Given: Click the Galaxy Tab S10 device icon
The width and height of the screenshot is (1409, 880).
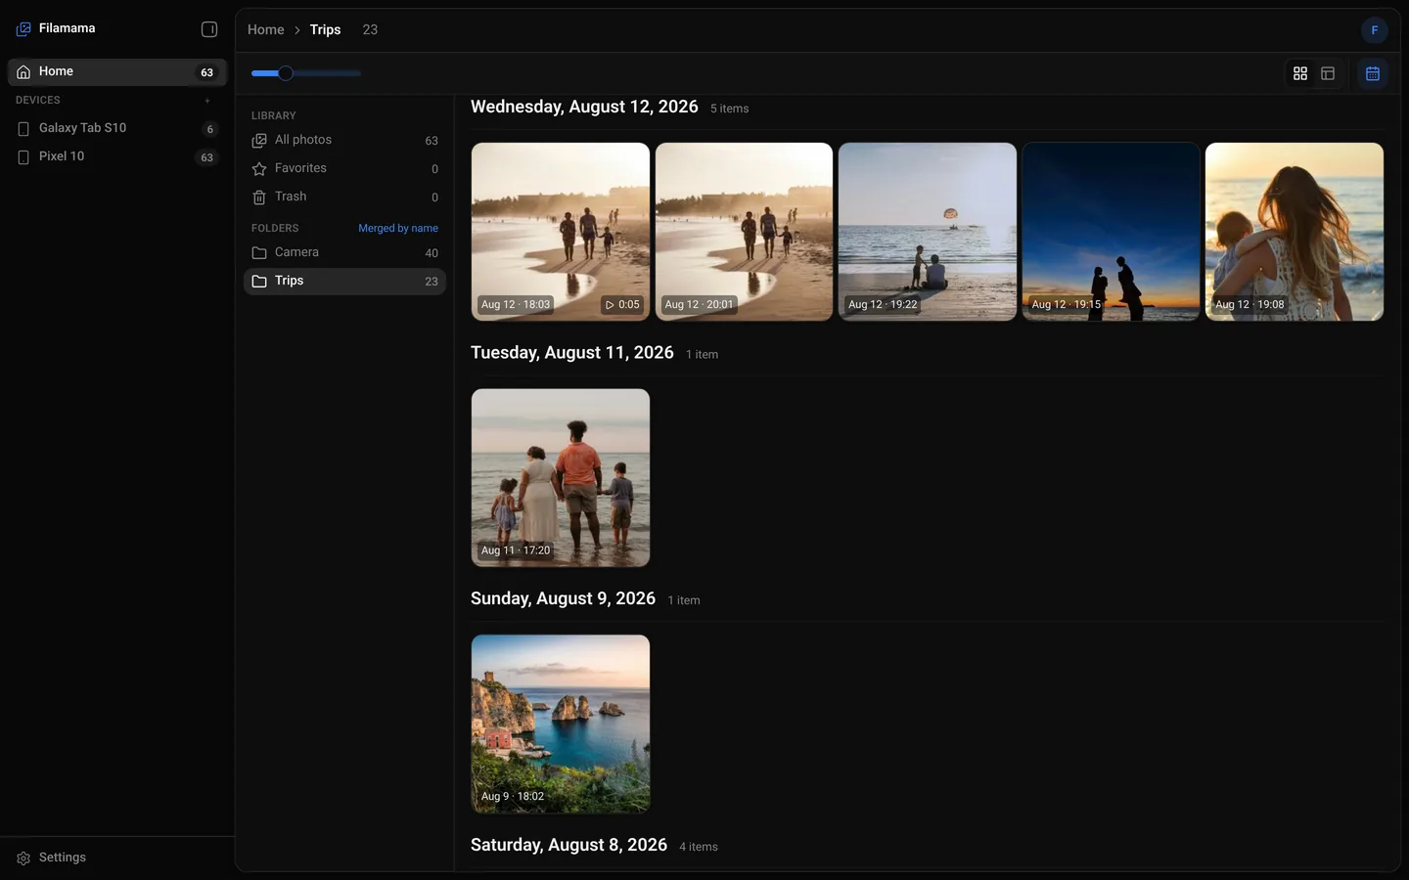Looking at the screenshot, I should pyautogui.click(x=23, y=129).
